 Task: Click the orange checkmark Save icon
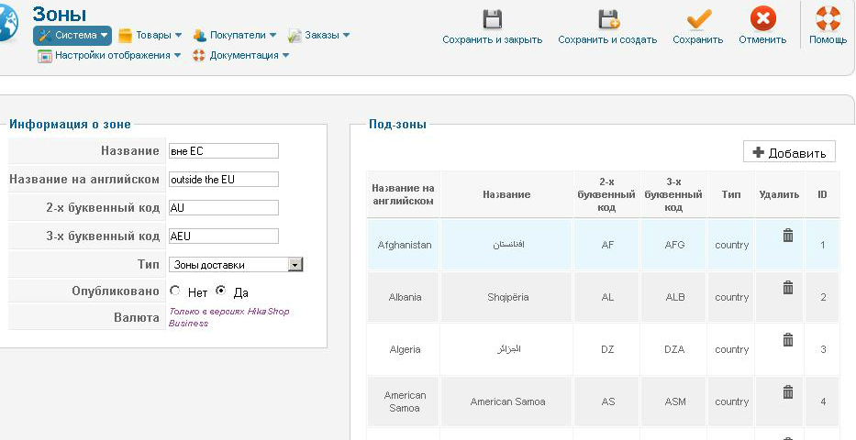[x=699, y=18]
